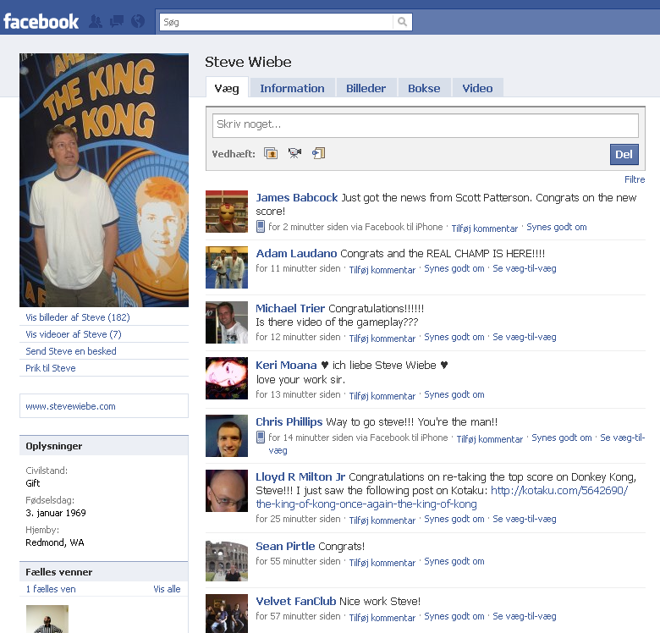Click 'Se væg-til-væg' on Lloyd R Milton Jr's post

tap(525, 519)
